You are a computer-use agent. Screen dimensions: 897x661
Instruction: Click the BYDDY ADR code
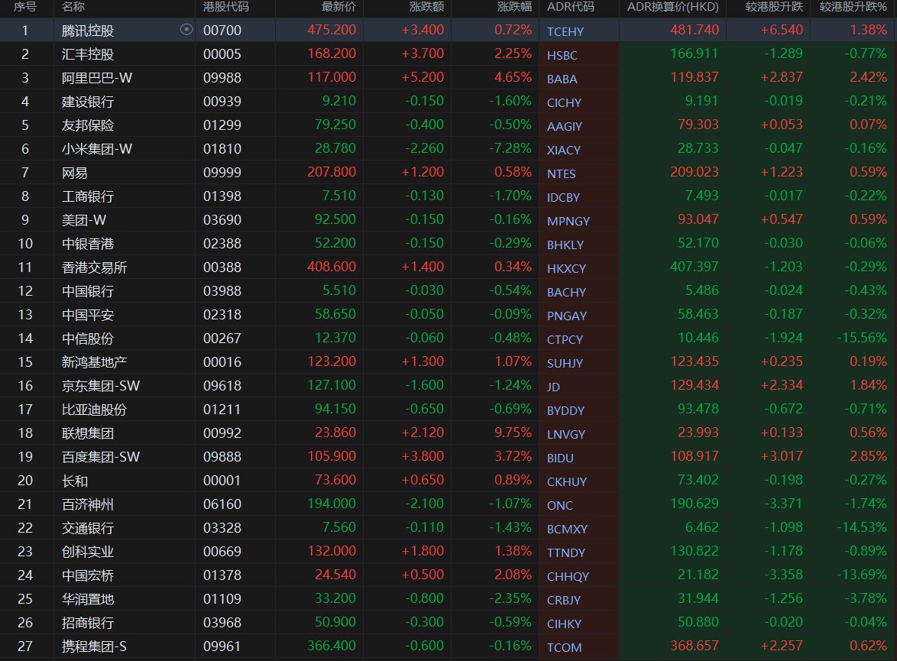pyautogui.click(x=565, y=411)
